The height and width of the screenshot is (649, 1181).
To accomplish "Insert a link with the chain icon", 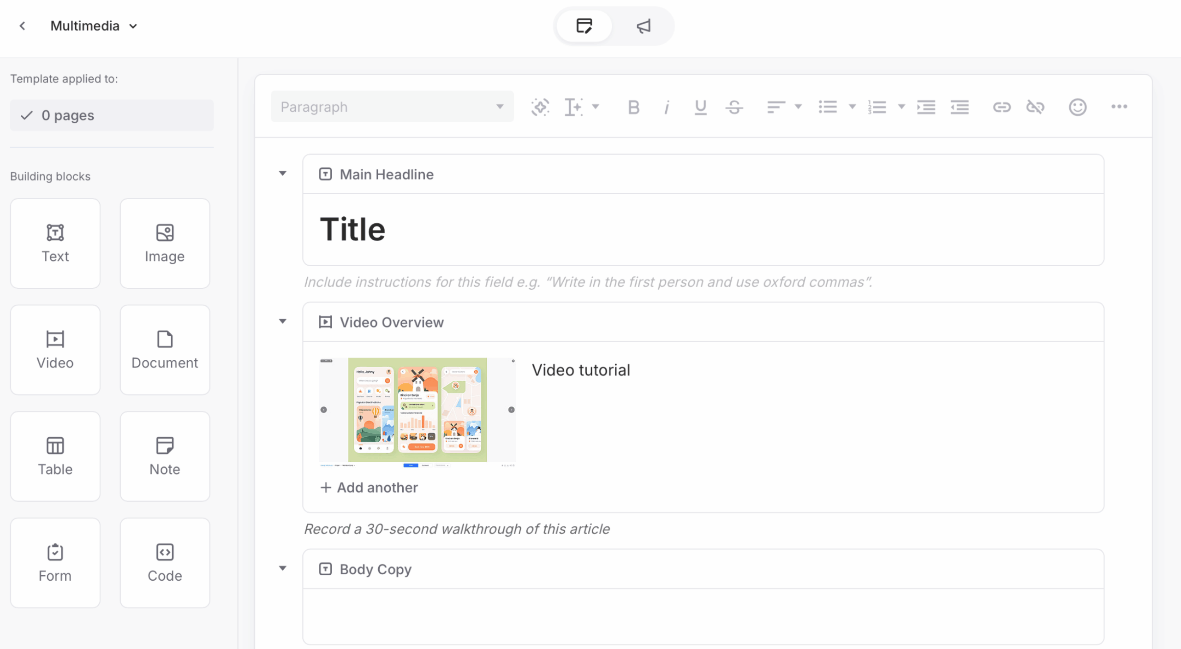I will click(x=1002, y=107).
